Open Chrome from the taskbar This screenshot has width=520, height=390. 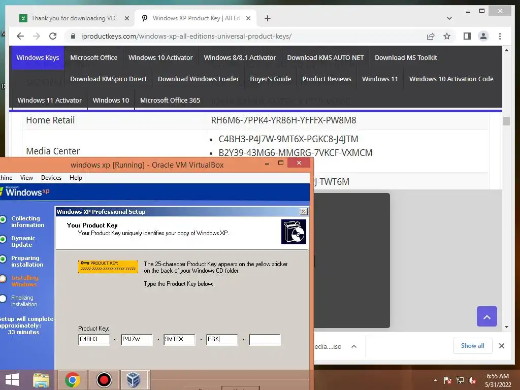click(73, 380)
